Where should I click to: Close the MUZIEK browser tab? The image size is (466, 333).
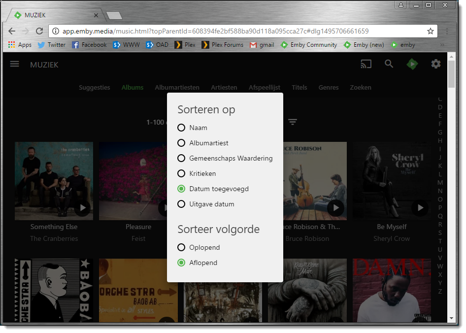[96, 15]
